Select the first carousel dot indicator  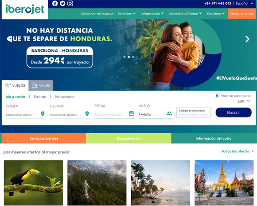click(x=125, y=57)
